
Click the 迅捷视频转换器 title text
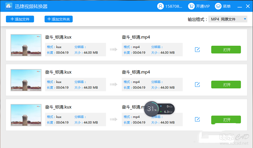coord(31,6)
